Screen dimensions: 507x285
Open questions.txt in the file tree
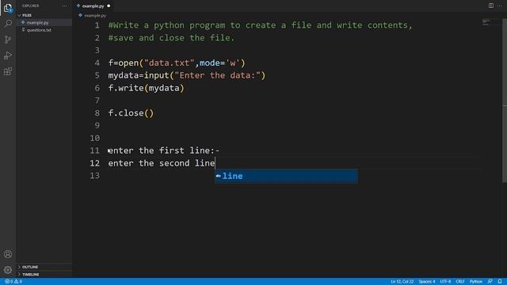pos(44,30)
